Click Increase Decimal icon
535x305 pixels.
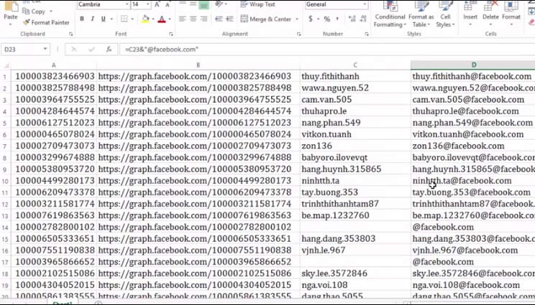(352, 19)
